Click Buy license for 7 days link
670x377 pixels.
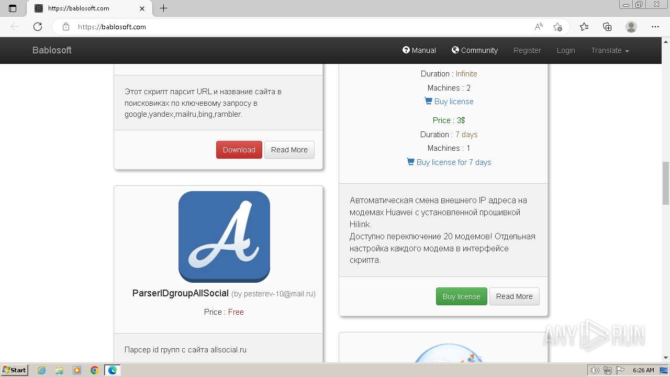click(449, 162)
